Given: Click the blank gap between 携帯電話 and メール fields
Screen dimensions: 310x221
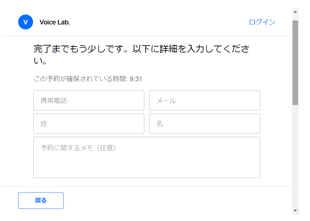Looking at the screenshot, I should (147, 100).
